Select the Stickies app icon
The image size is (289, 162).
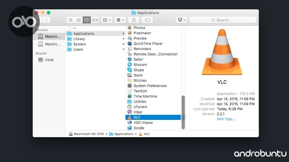click(130, 80)
